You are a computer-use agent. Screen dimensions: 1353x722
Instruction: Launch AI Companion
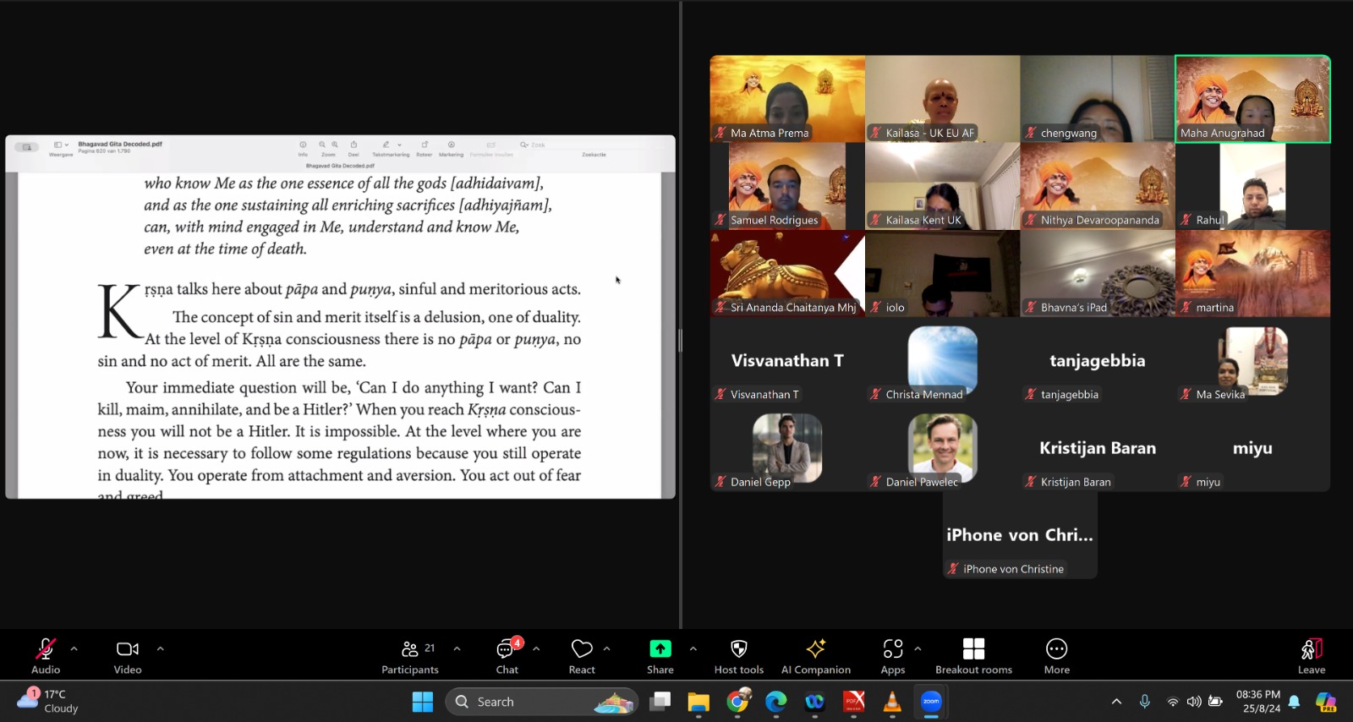pyautogui.click(x=815, y=655)
